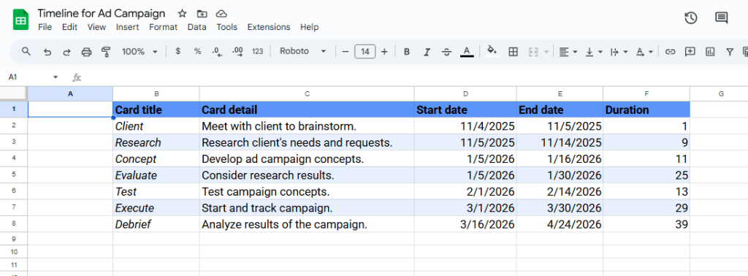Image resolution: width=748 pixels, height=276 pixels.
Task: Select the cell containing Debrief
Action: click(156, 224)
